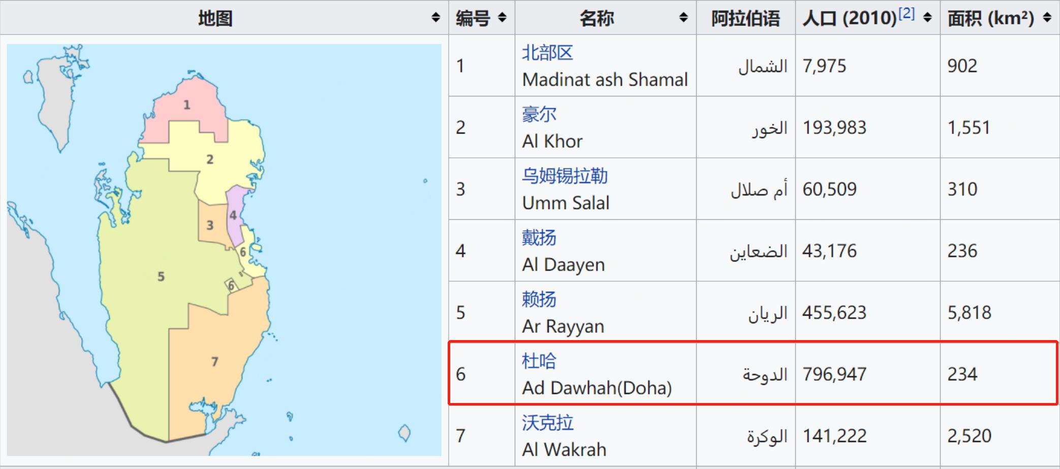Go to the 赖扬 article link
This screenshot has height=469, width=1060.
539,299
